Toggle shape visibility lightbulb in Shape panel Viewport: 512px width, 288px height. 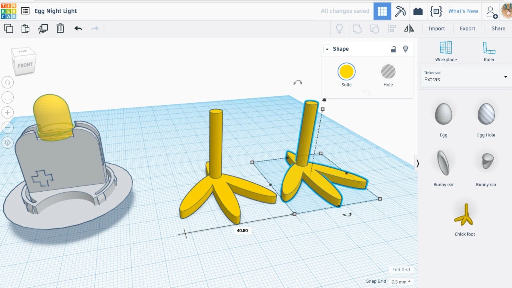tap(405, 49)
